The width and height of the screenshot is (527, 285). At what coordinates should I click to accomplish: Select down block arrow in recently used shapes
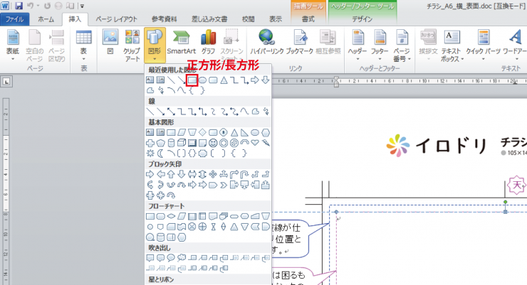(x=266, y=80)
